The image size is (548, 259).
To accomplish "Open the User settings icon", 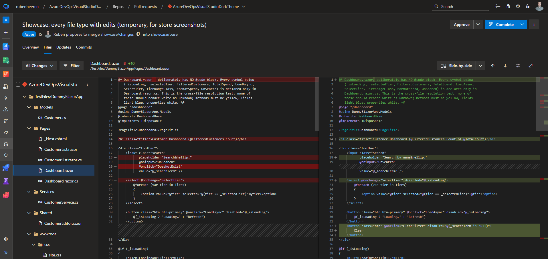I will [528, 6].
